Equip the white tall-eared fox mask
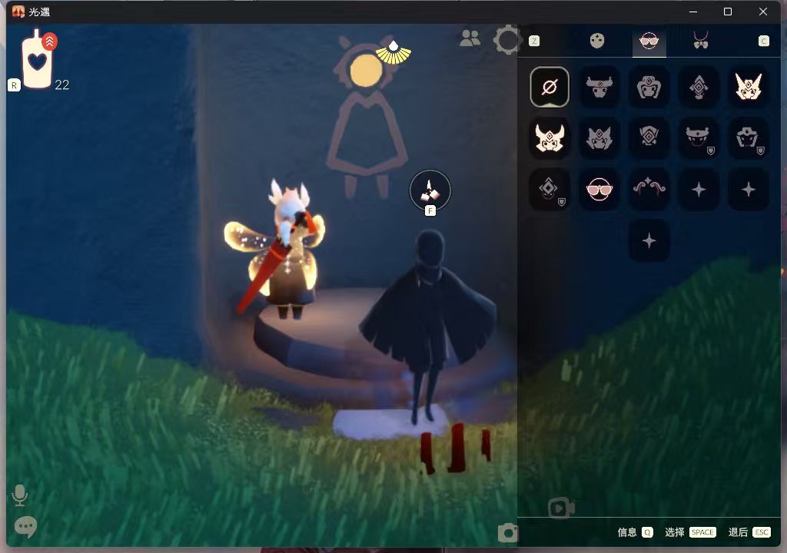Screen dimensions: 787x553 pyautogui.click(x=749, y=87)
